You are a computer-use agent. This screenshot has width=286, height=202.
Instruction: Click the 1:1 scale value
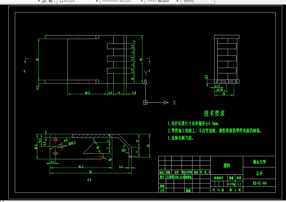pos(239,184)
